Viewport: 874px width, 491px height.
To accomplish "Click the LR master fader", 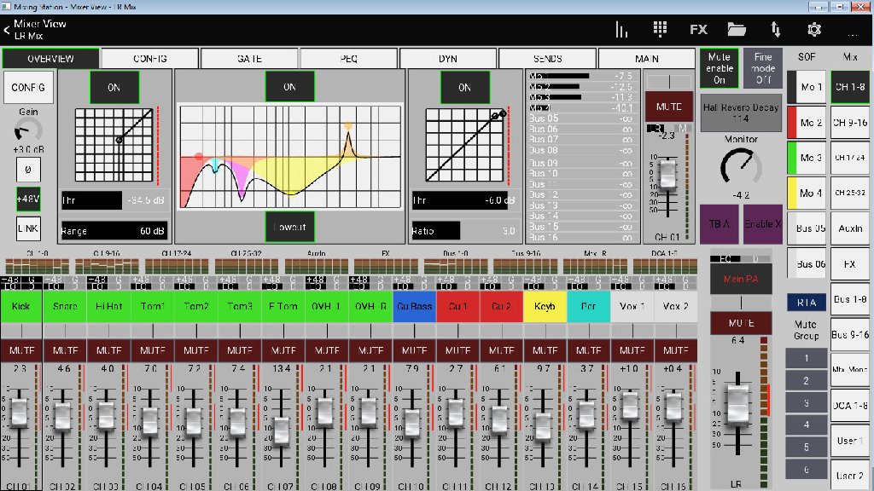I will (x=737, y=405).
